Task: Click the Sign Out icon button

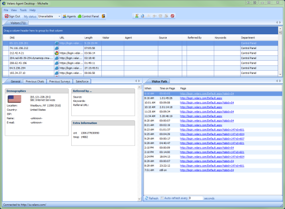Action: 12,16
